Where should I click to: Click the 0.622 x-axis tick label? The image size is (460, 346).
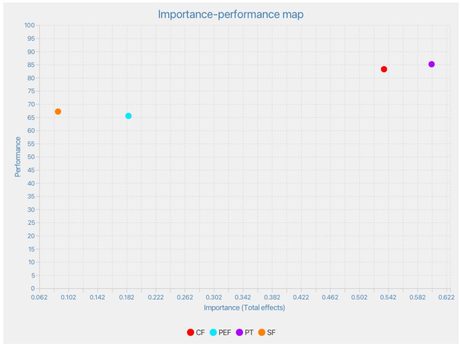pos(447,297)
